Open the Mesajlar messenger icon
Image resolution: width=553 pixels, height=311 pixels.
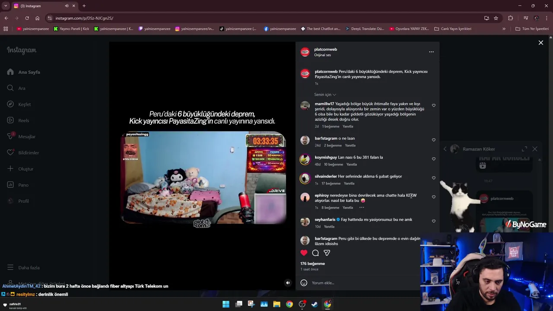(10, 136)
